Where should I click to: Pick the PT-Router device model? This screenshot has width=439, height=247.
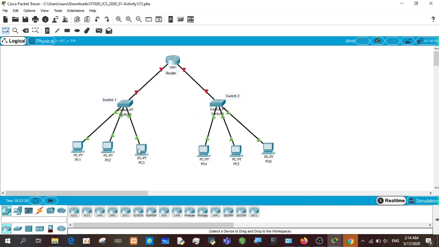pos(190,212)
